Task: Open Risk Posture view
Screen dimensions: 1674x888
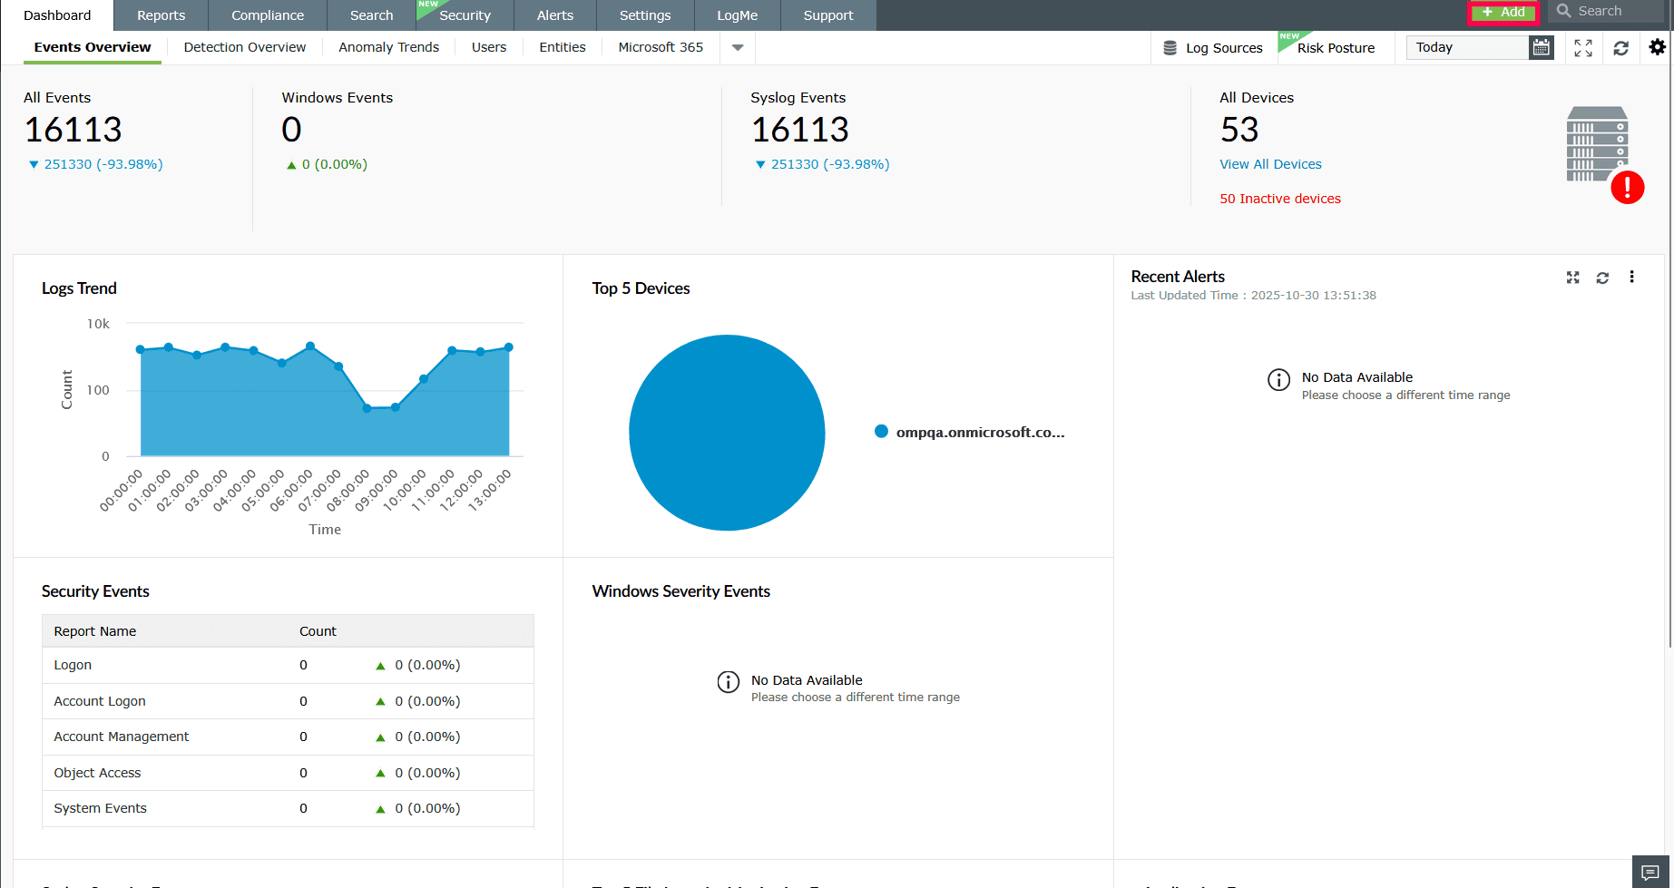Action: pyautogui.click(x=1336, y=48)
